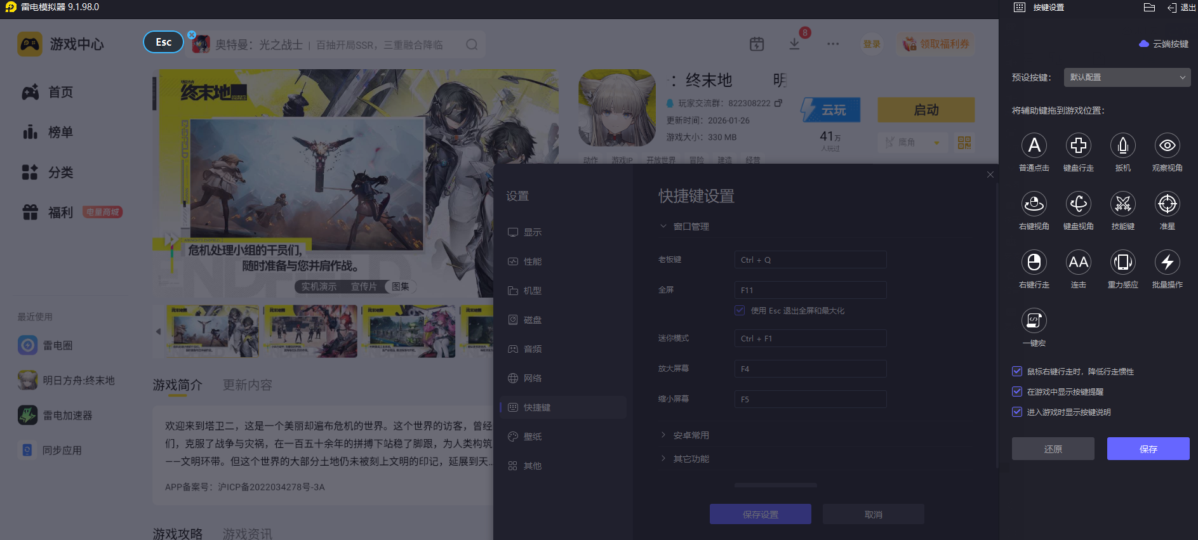Toggle 进入游戏时显示按键说明 checkbox
1198x540 pixels.
1017,412
